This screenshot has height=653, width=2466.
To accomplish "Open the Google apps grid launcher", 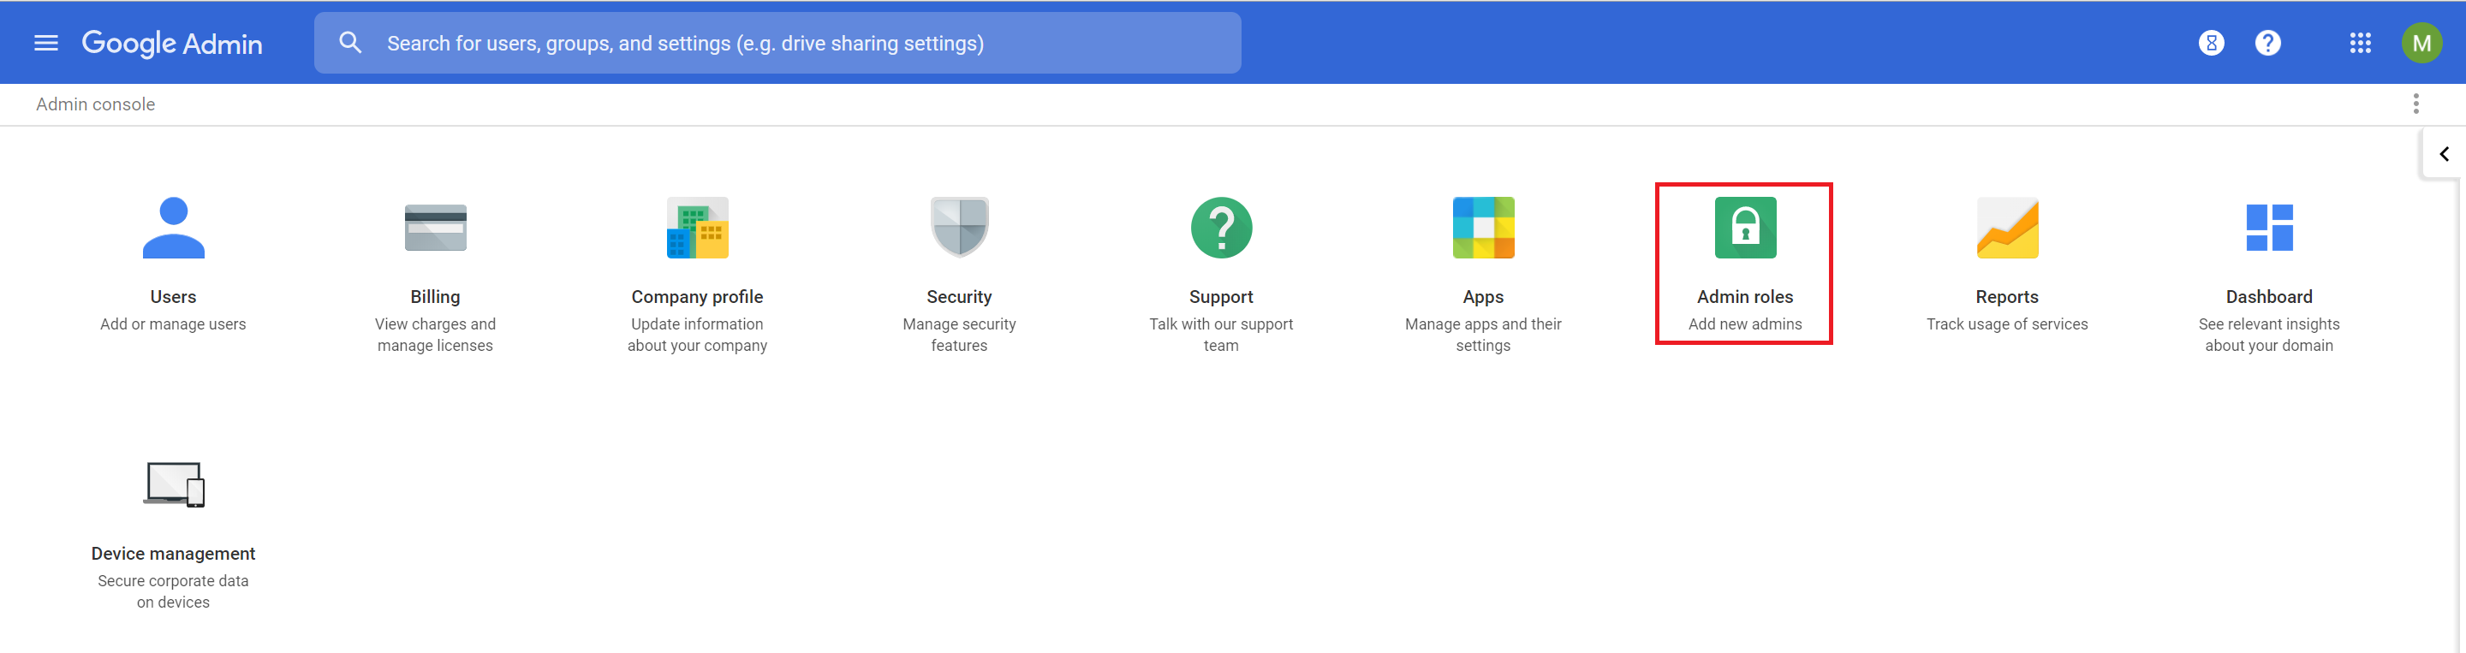I will [x=2360, y=43].
